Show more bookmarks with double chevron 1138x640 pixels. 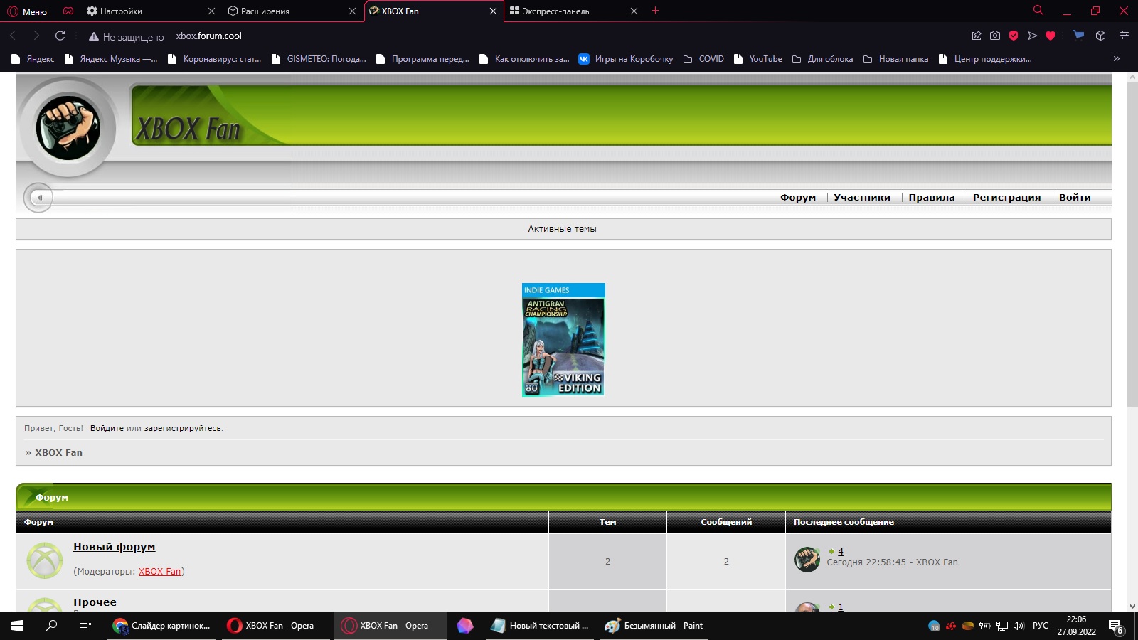point(1117,59)
